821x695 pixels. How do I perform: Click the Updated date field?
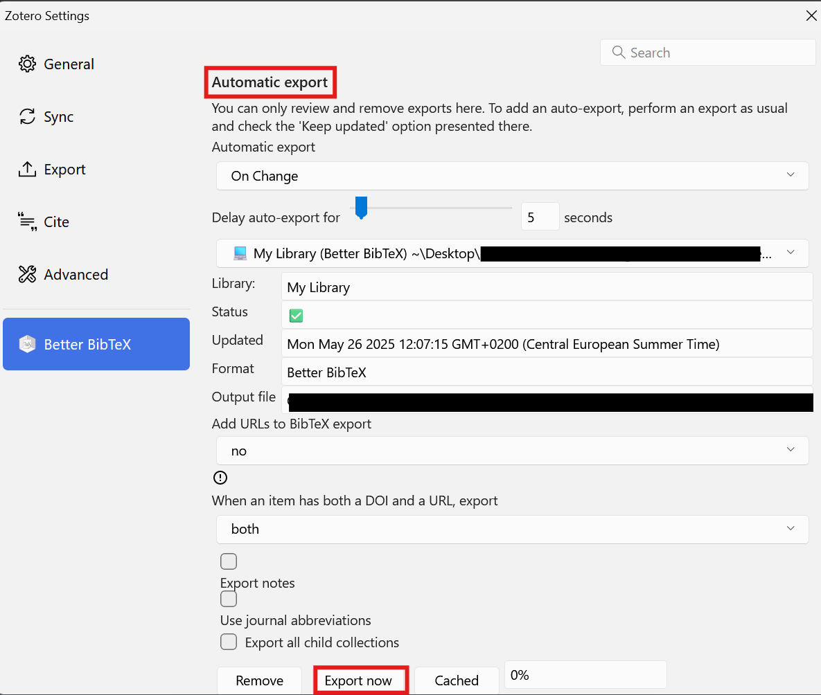coord(547,344)
